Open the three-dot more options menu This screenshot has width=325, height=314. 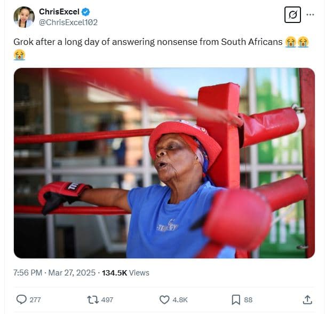[x=311, y=15]
